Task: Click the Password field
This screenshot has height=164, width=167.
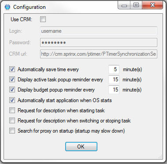Action: 99,42
